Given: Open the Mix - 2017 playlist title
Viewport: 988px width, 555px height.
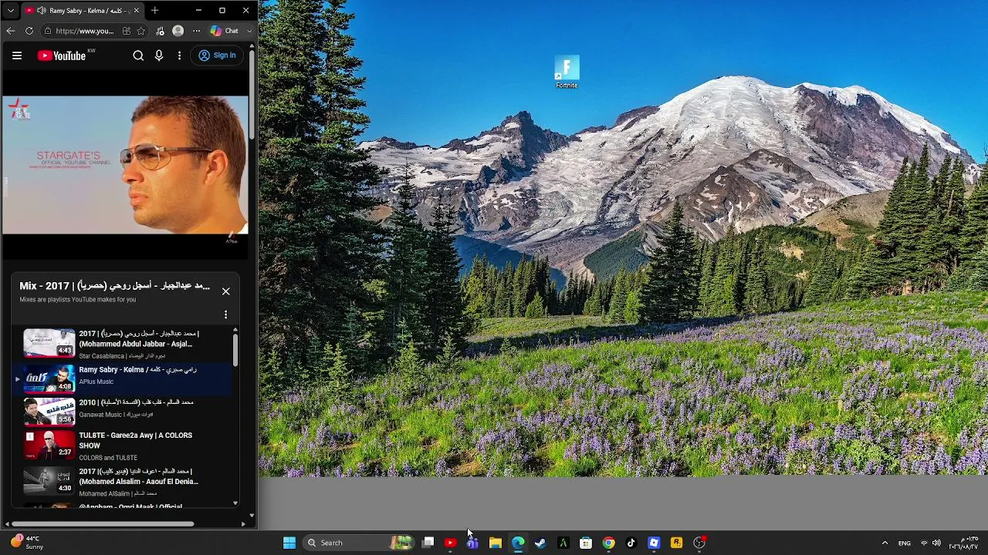Looking at the screenshot, I should point(114,286).
